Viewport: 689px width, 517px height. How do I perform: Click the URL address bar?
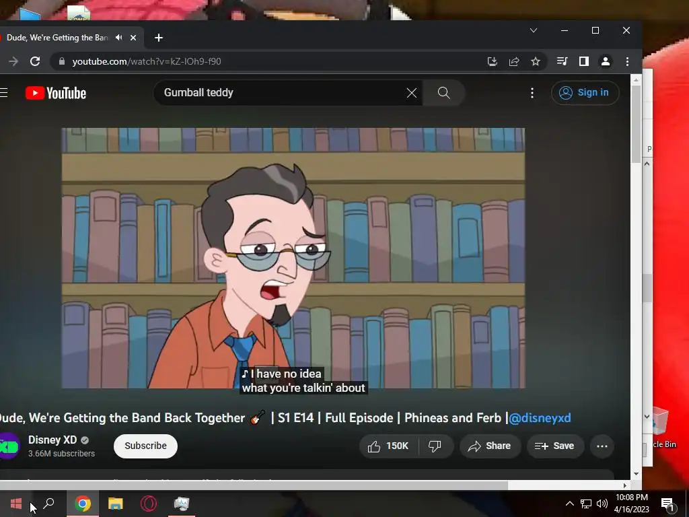(x=273, y=61)
